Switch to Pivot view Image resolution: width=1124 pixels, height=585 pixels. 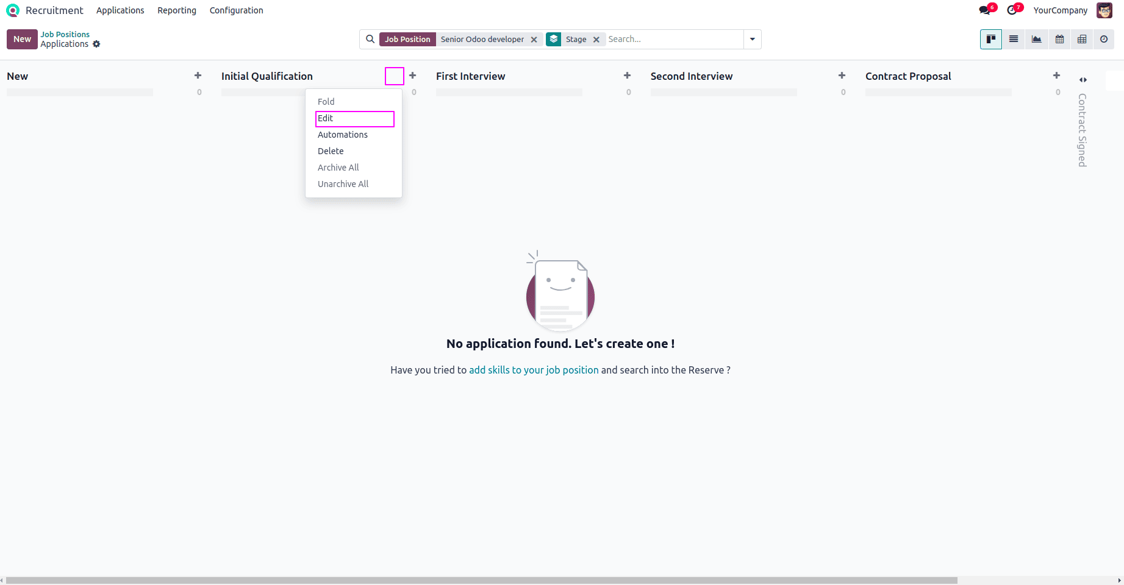(1082, 39)
